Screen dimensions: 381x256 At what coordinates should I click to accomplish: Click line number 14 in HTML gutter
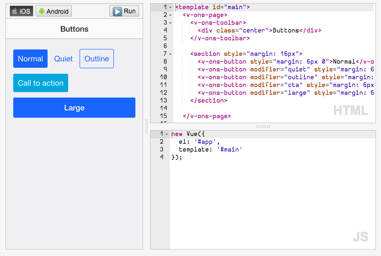(x=163, y=108)
